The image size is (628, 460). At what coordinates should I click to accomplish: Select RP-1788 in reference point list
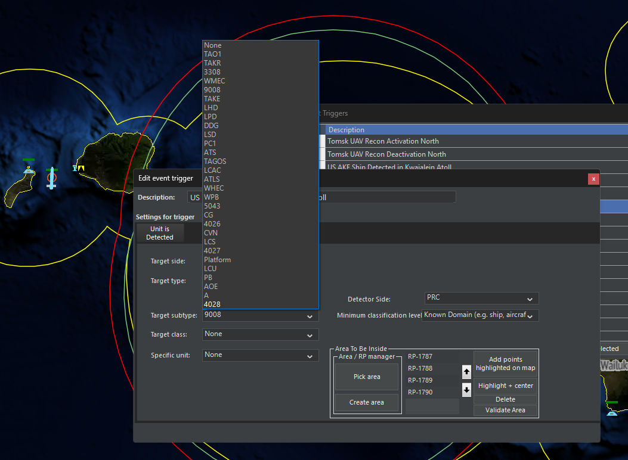point(420,368)
